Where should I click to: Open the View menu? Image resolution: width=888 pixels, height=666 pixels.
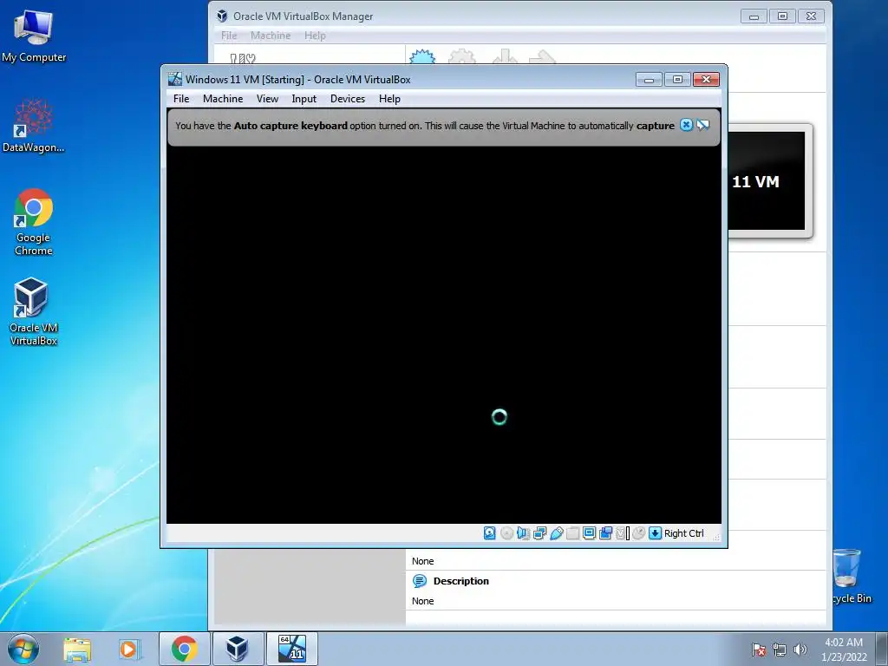[267, 99]
